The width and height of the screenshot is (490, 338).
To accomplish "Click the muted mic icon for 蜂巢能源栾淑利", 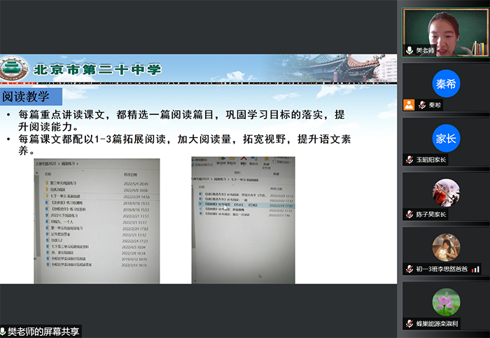I will pos(409,323).
